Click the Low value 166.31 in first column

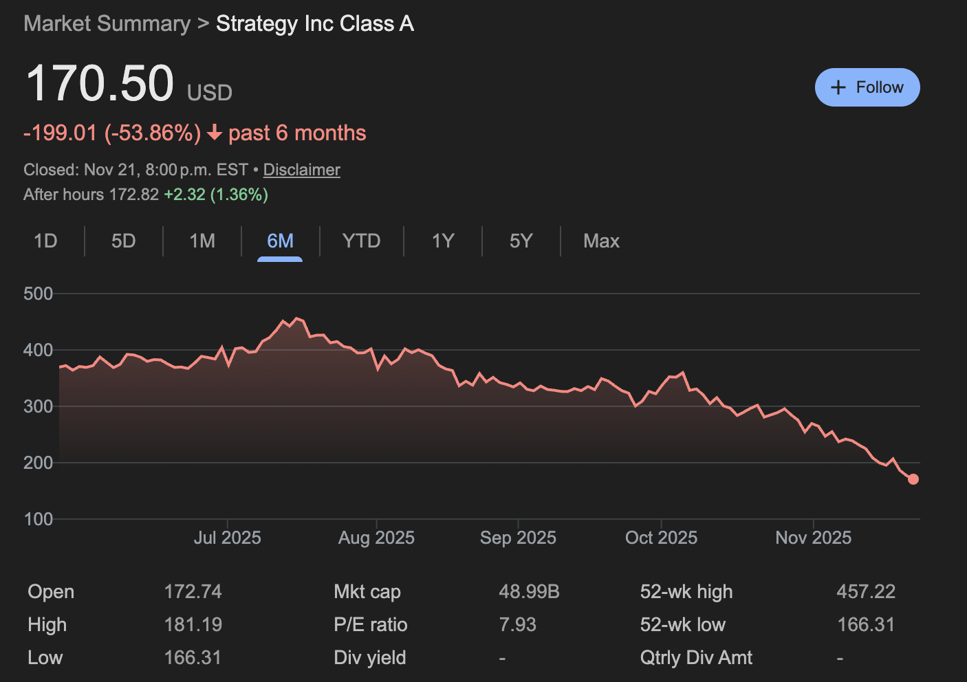coord(193,658)
